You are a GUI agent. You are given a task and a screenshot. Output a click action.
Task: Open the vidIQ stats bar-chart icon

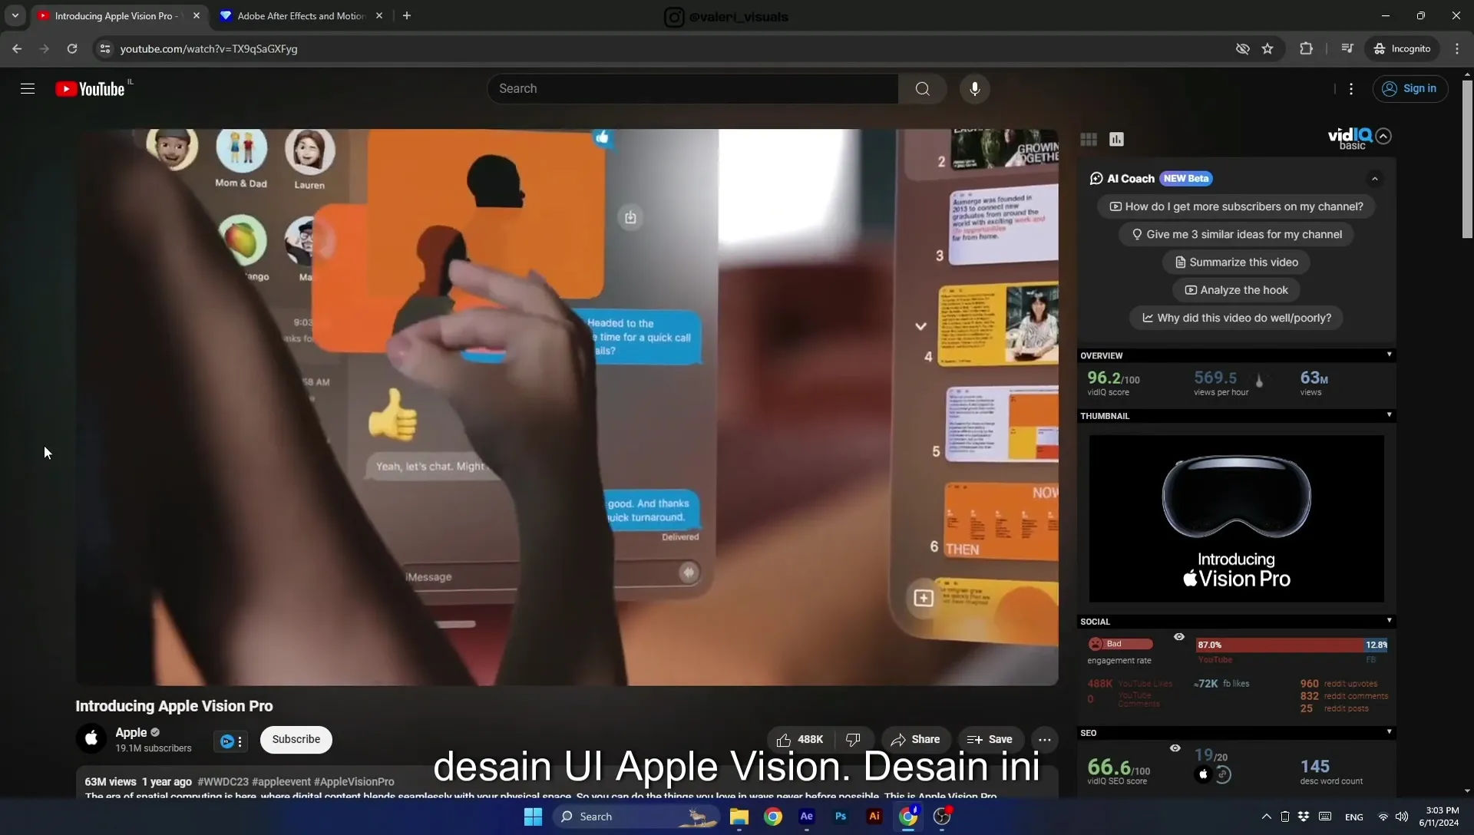click(1116, 139)
